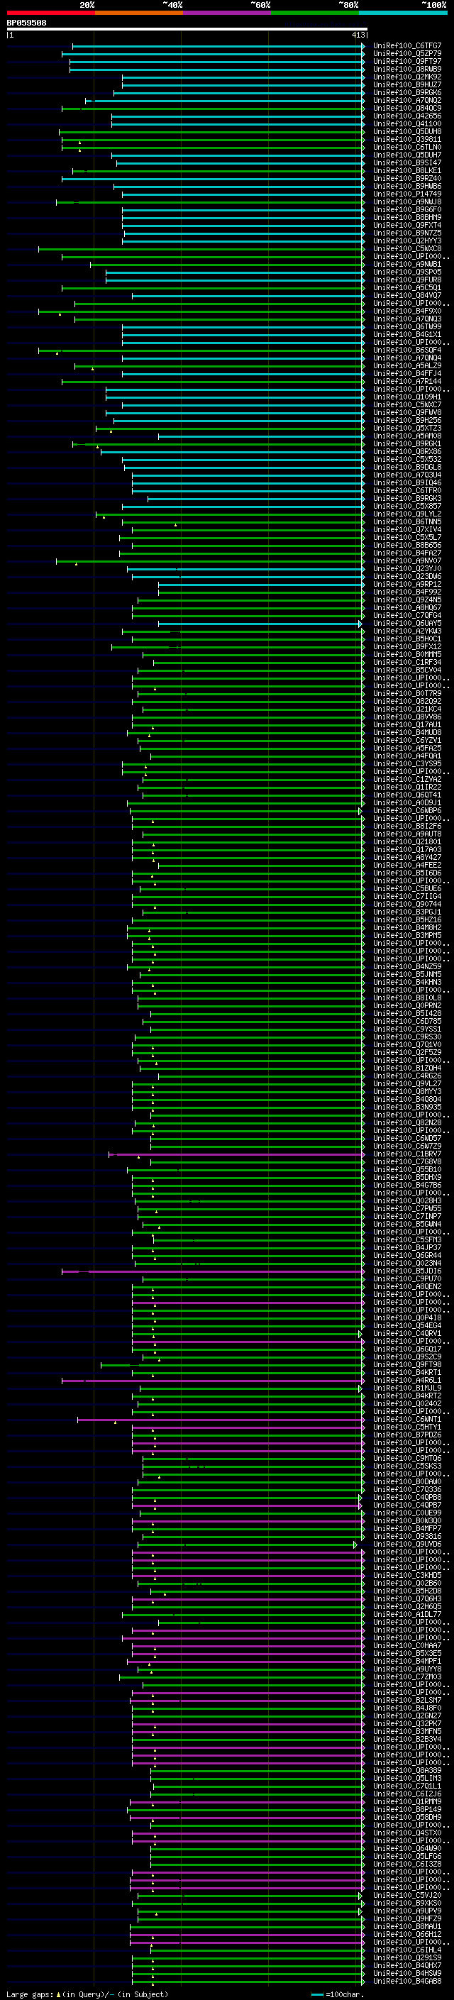Select hit label UniRef100_A9NWB1
Viewport: 454px width, 2000px height.
pos(406,264)
